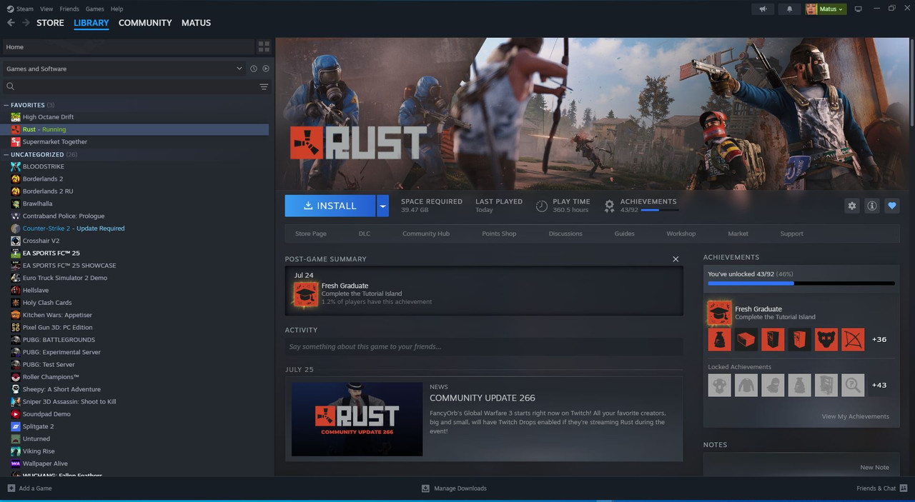Select Counter-Strike 2 Update Required entry

pos(74,229)
